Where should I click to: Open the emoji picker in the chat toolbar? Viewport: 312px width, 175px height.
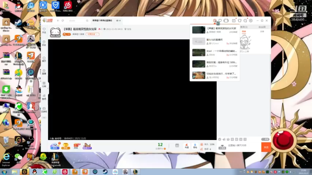(x=220, y=139)
